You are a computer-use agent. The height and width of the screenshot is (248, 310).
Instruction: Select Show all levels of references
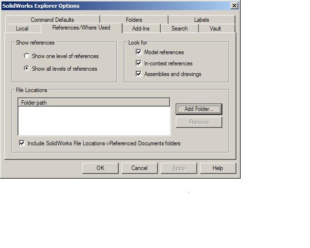coord(27,68)
